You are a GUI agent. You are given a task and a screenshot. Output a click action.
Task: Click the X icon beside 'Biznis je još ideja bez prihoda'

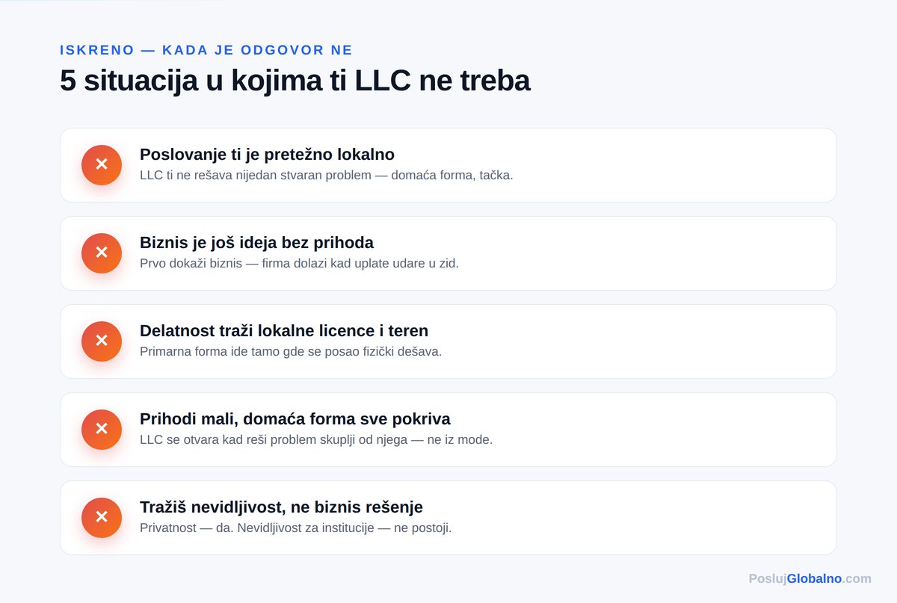(102, 253)
